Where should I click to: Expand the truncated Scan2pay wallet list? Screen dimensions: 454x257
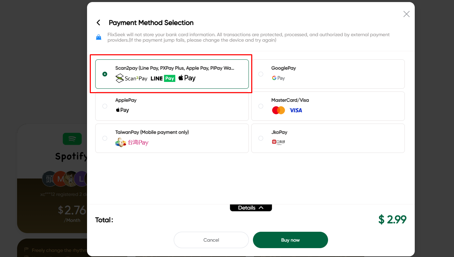click(233, 68)
